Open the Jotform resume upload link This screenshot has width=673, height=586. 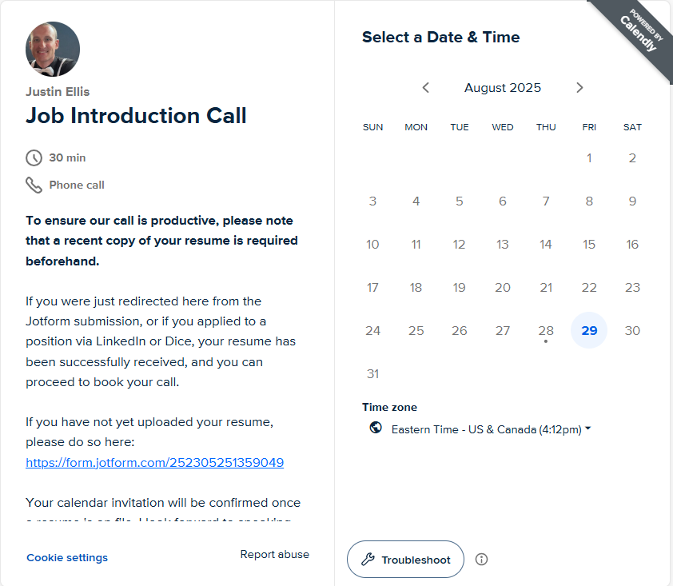pyautogui.click(x=154, y=463)
